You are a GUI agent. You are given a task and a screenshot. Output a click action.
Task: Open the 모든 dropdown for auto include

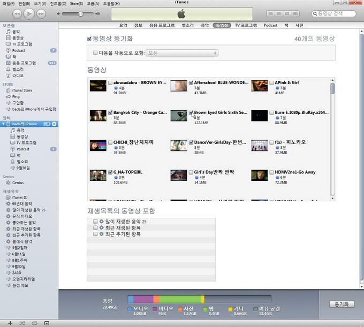[182, 53]
